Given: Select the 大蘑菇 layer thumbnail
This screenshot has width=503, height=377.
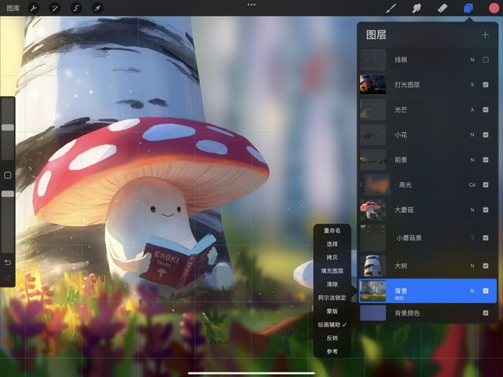Looking at the screenshot, I should (373, 210).
